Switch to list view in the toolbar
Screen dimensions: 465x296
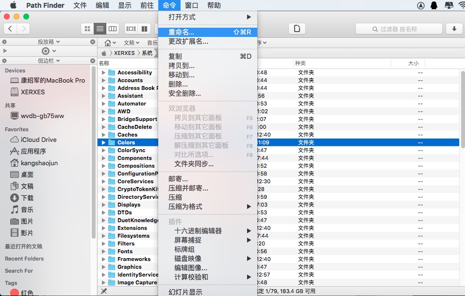coord(100,28)
